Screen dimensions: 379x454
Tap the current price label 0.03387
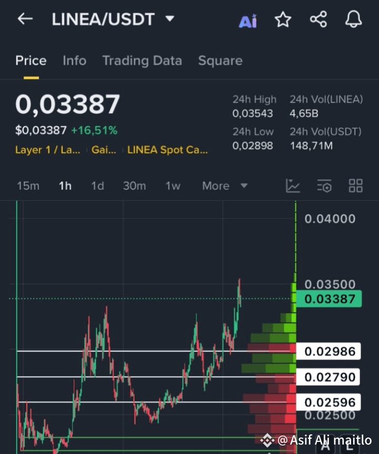(x=329, y=299)
